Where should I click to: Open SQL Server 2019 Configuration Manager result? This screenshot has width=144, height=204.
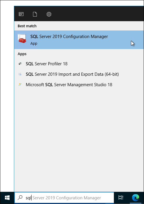click(x=79, y=40)
